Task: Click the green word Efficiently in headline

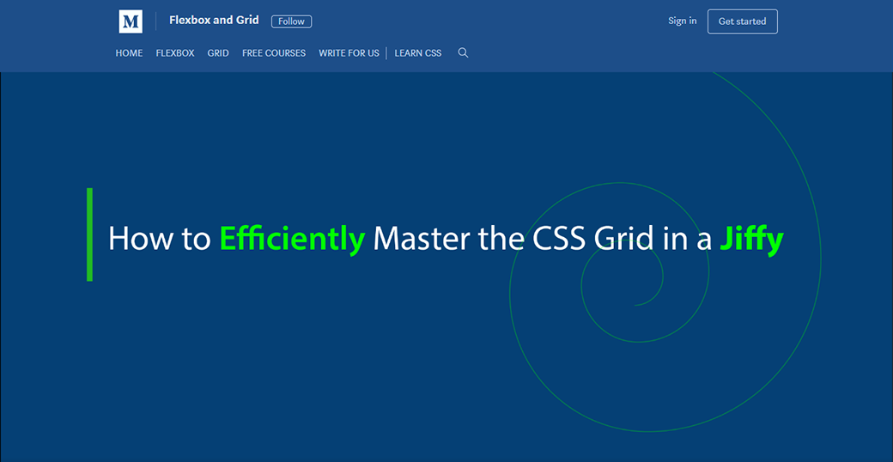Action: [x=292, y=238]
